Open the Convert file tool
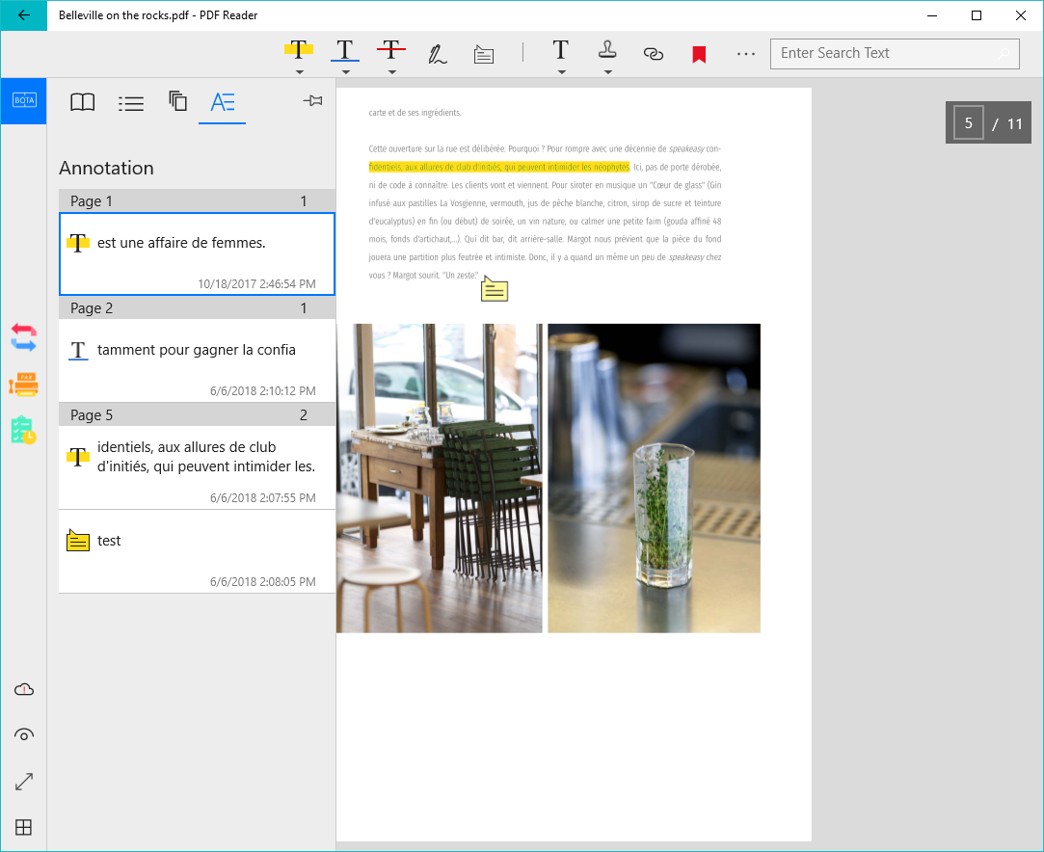 [x=24, y=337]
